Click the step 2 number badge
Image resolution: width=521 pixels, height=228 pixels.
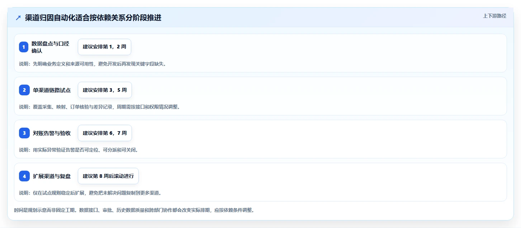(24, 90)
